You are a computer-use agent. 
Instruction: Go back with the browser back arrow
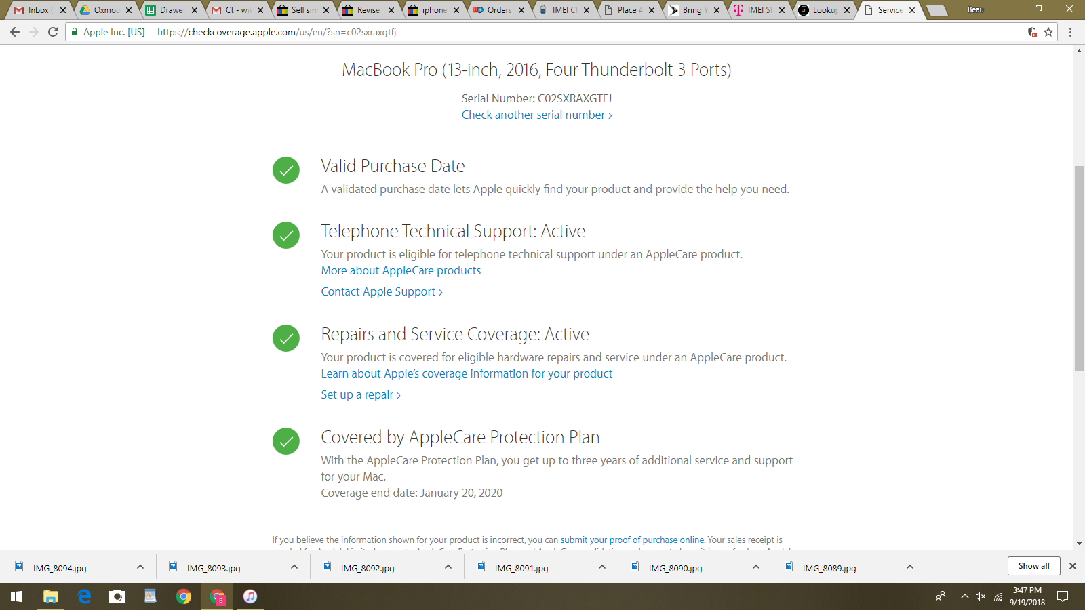point(15,32)
